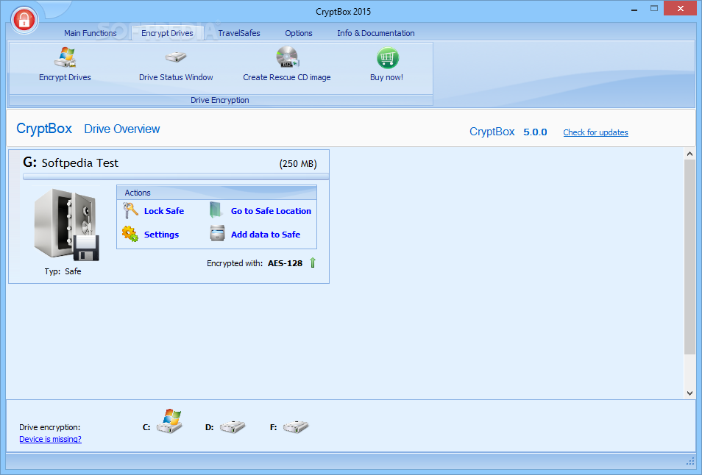Screen dimensions: 702x475
Task: Open the safe Settings link
Action: tap(161, 235)
